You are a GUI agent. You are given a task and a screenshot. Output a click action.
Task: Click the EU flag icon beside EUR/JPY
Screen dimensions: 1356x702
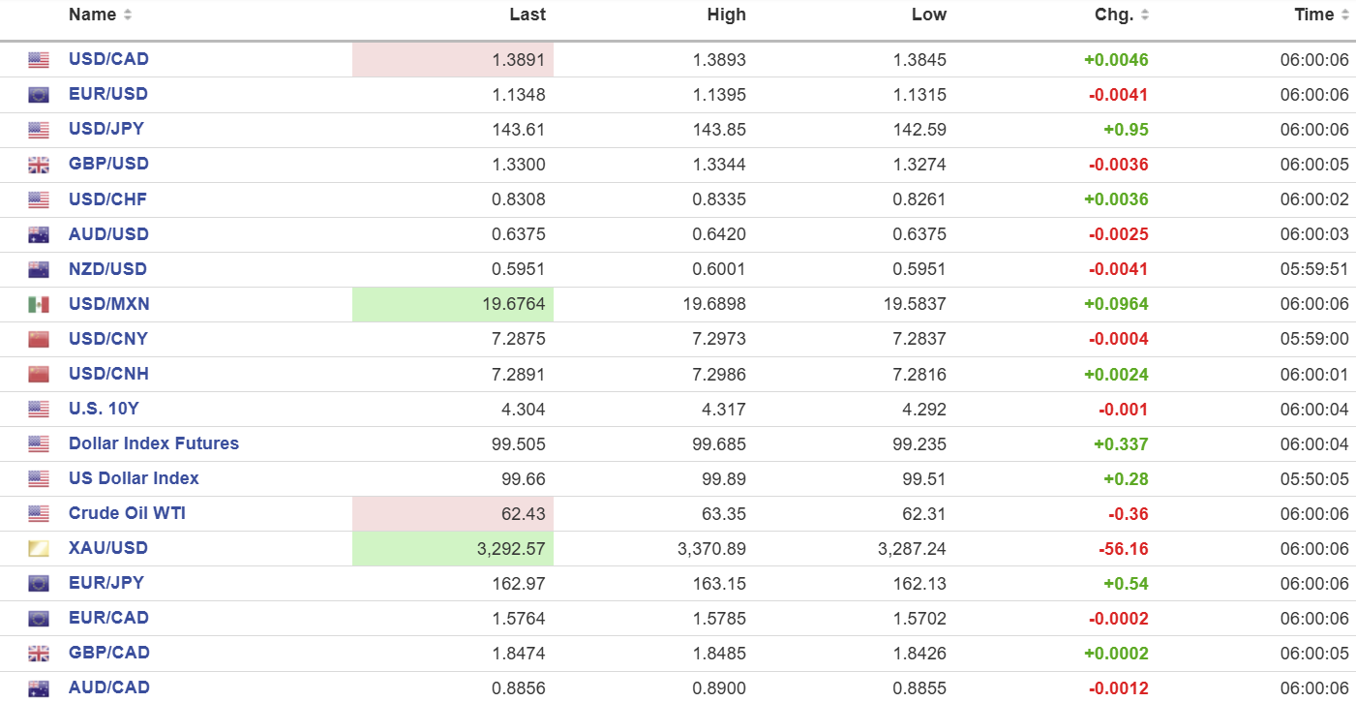(x=39, y=584)
